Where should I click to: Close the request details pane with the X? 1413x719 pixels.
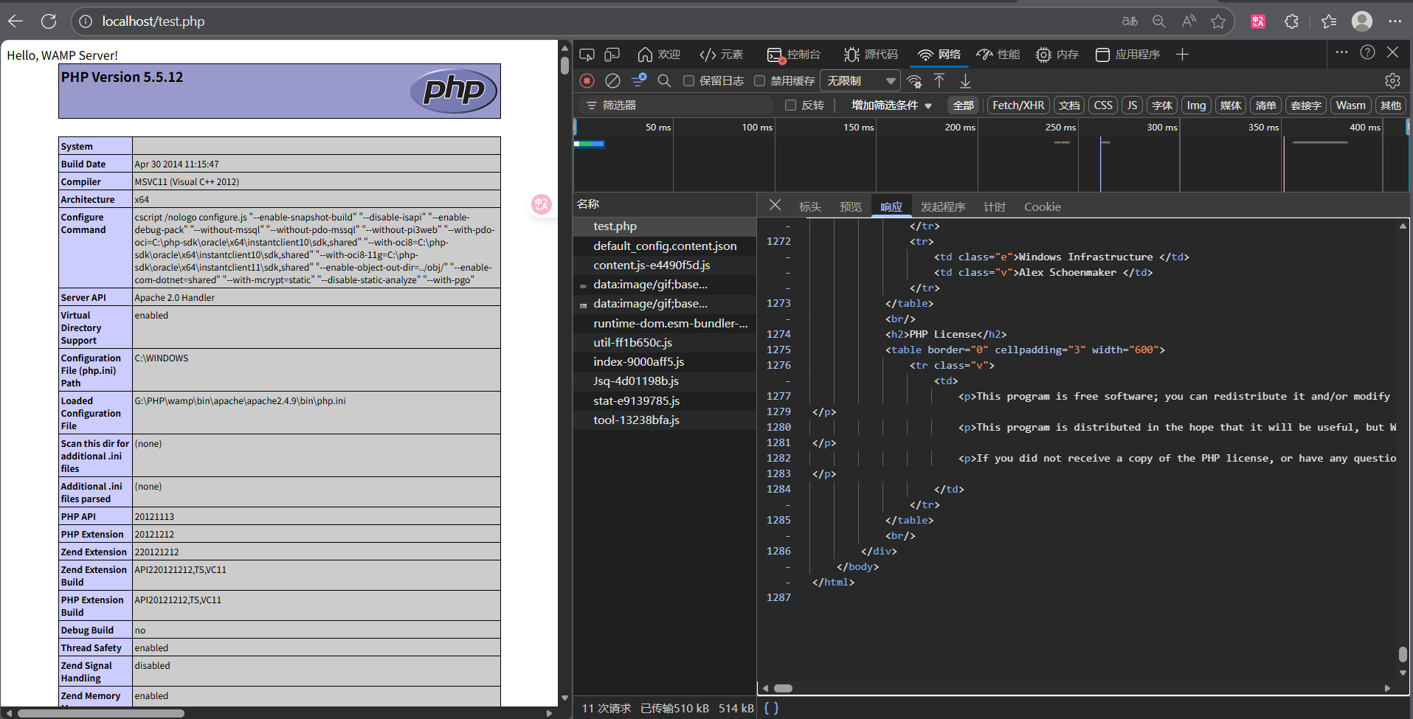click(x=775, y=205)
